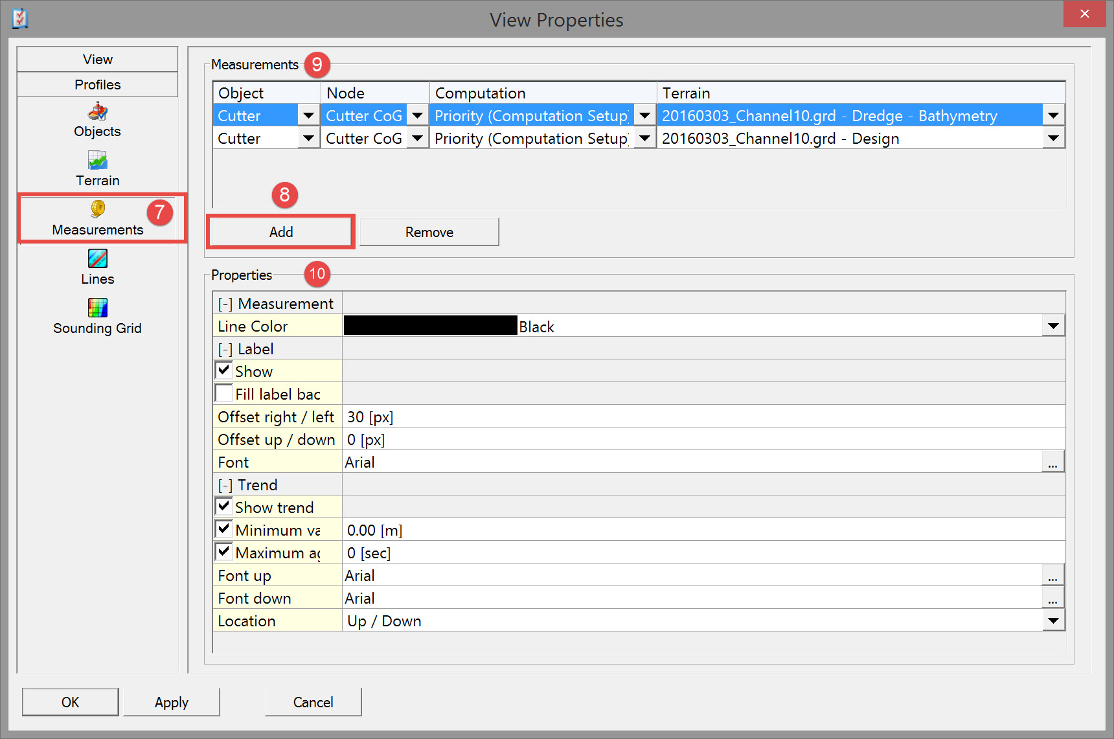Open the Lines settings icon
This screenshot has width=1114, height=739.
[x=97, y=258]
